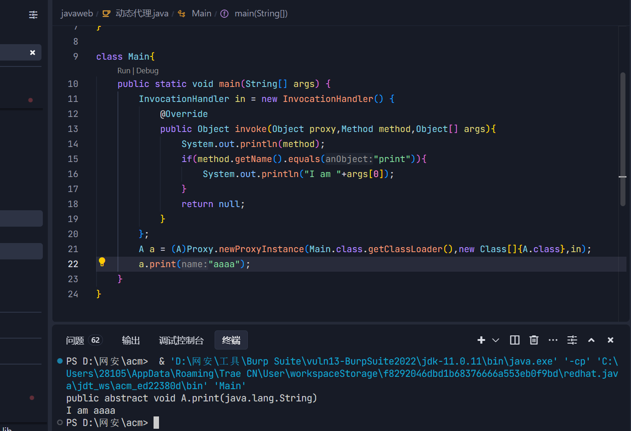This screenshot has width=631, height=431.
Task: Click the Debug code lens above main
Action: pos(147,71)
